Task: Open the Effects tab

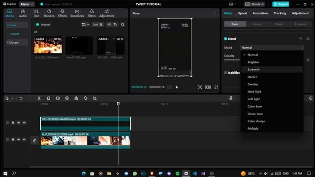Action: tap(63, 13)
